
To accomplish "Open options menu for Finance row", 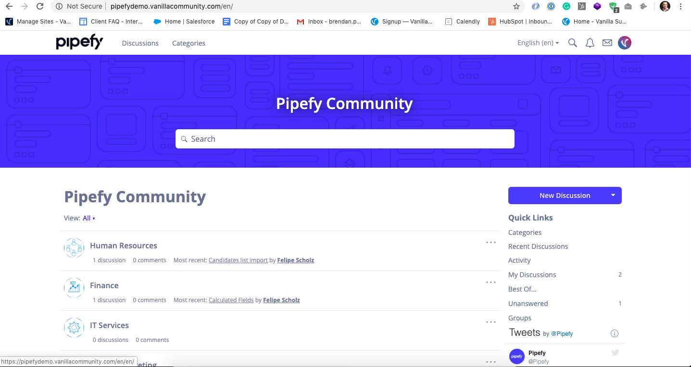I will [491, 282].
